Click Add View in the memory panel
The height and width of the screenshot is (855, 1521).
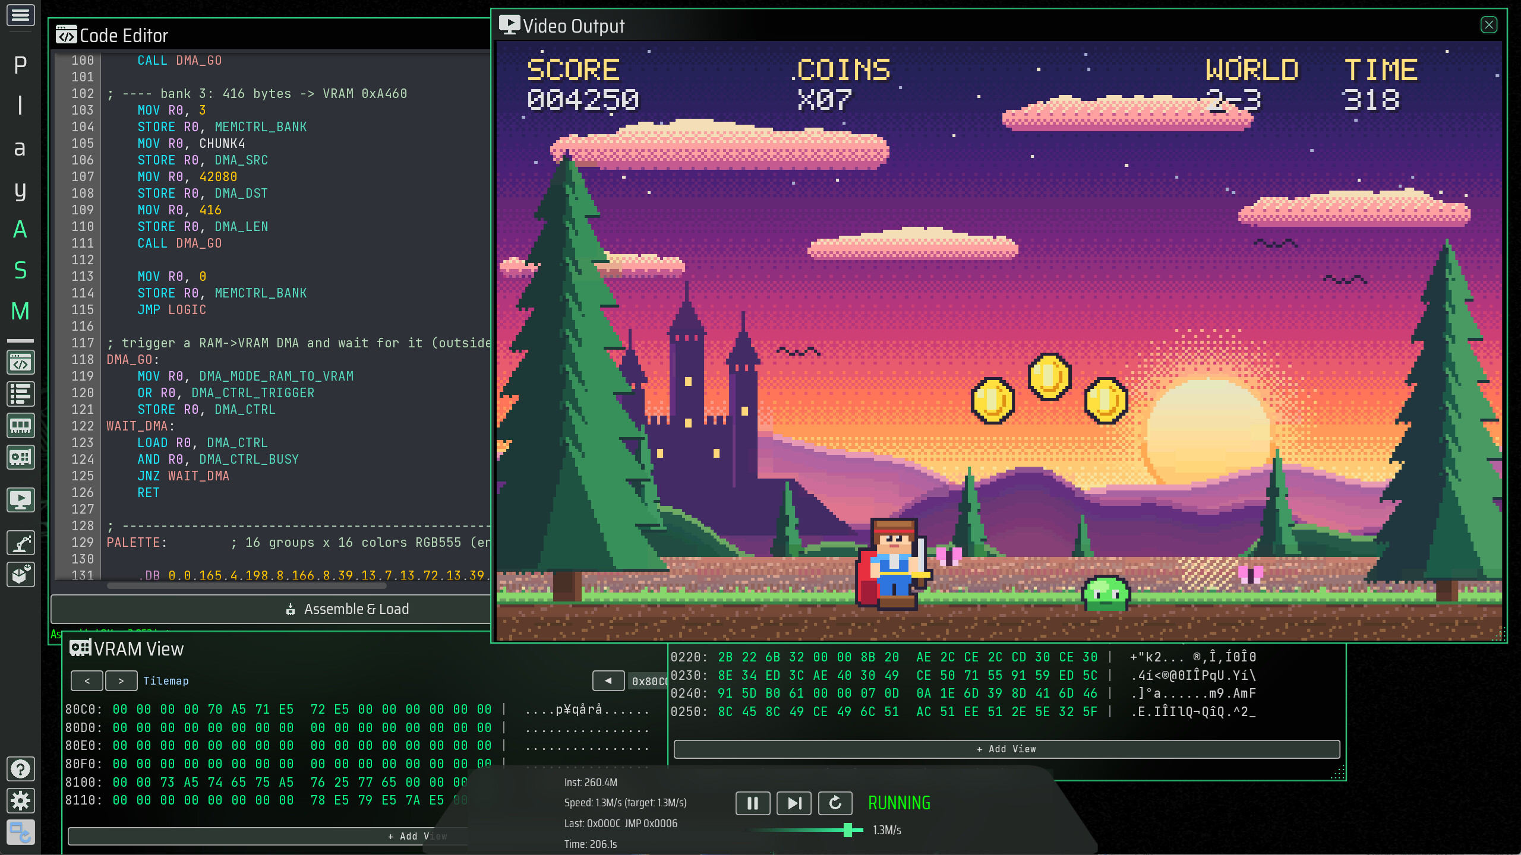(1006, 749)
